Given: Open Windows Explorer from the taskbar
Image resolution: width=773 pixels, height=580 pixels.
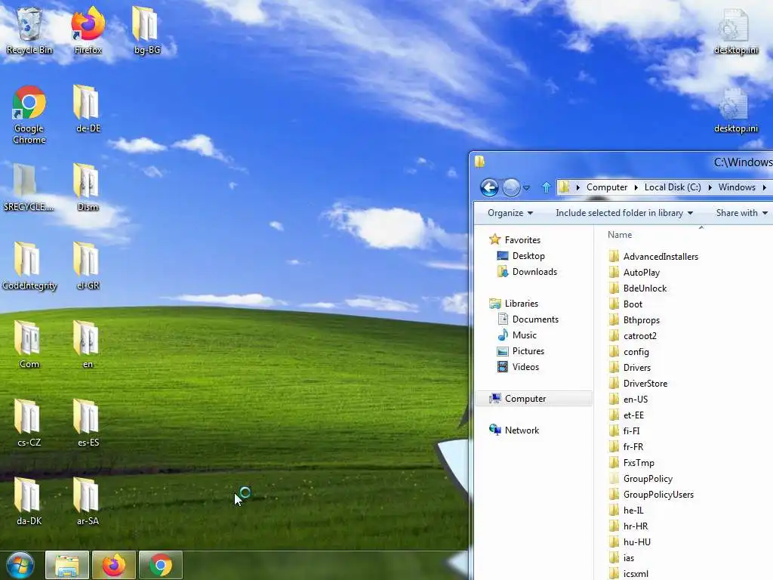Looking at the screenshot, I should click(x=67, y=565).
